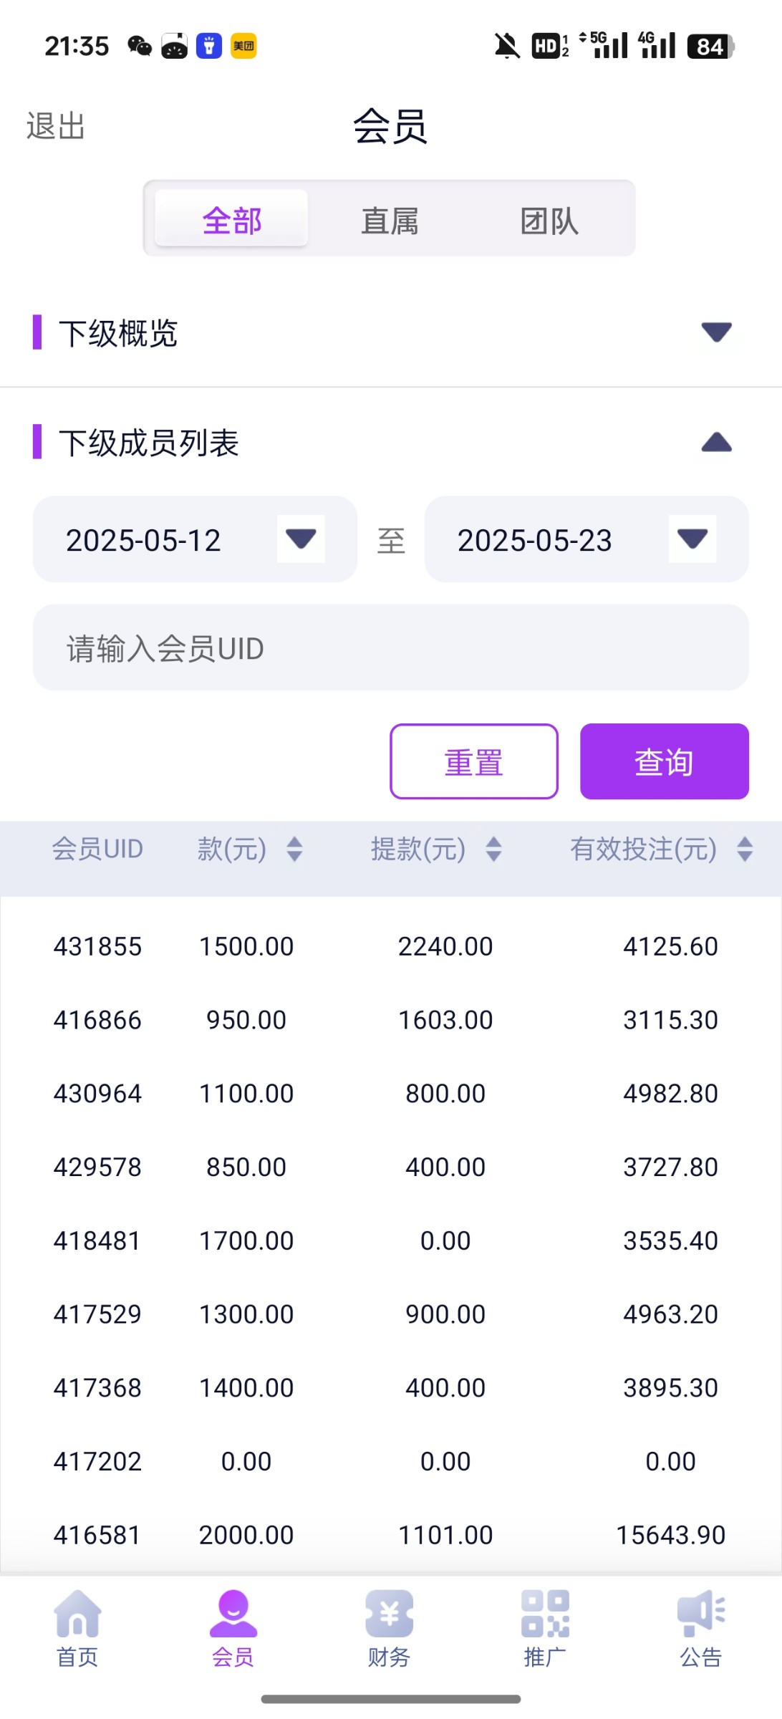Switch to the 全部 tab

(x=232, y=219)
